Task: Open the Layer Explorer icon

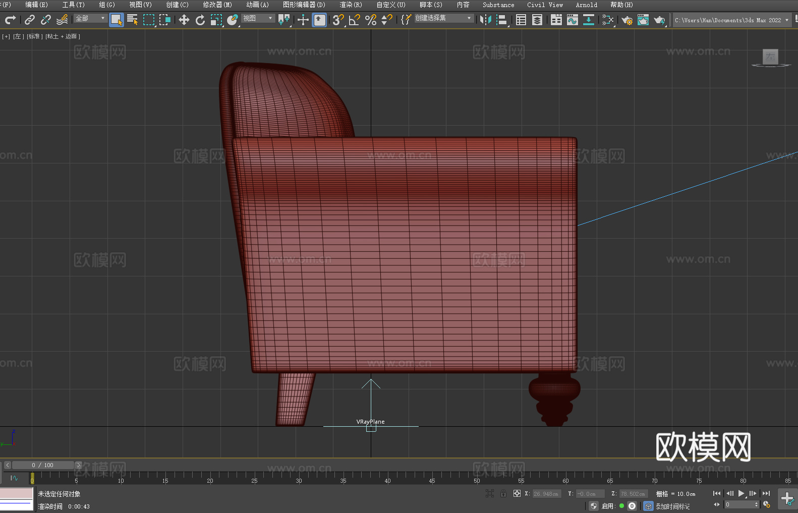Action: click(x=537, y=20)
